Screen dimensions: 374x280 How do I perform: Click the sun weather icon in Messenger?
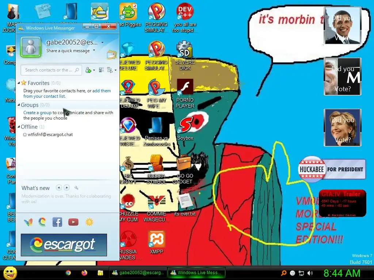pos(89,222)
